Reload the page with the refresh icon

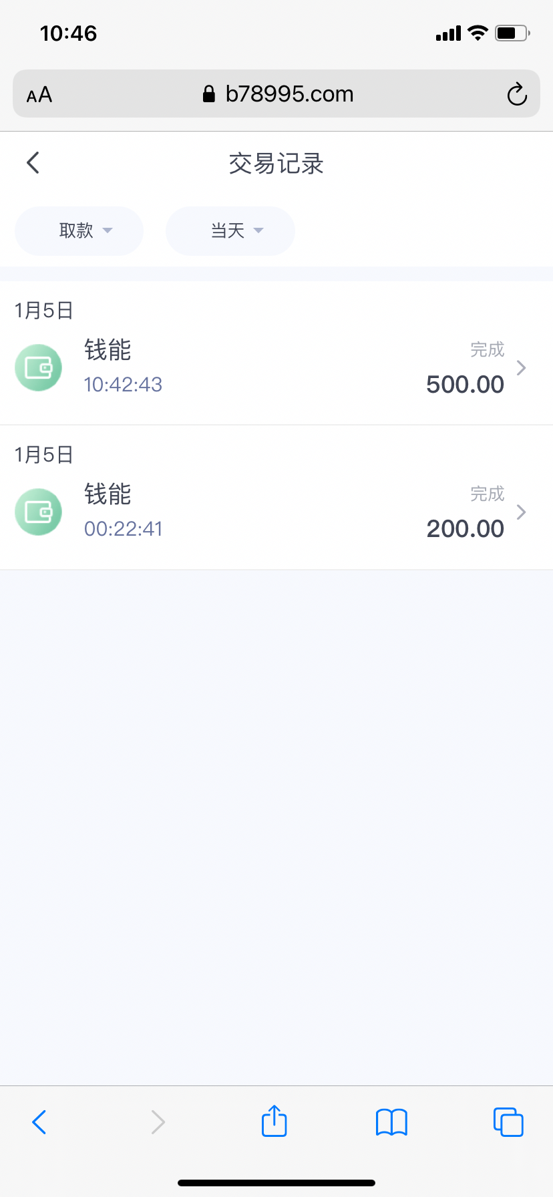coord(517,94)
